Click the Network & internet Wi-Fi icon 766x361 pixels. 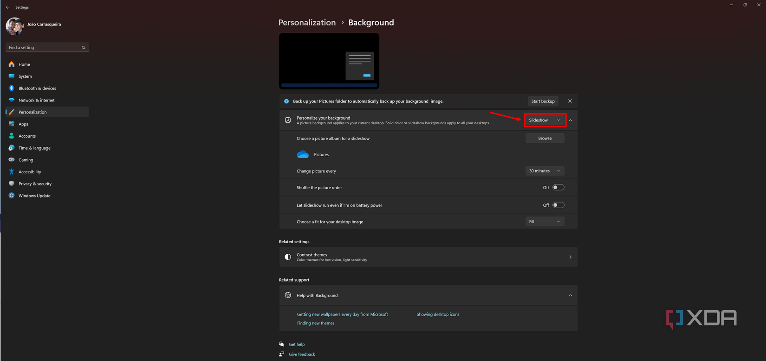(12, 100)
